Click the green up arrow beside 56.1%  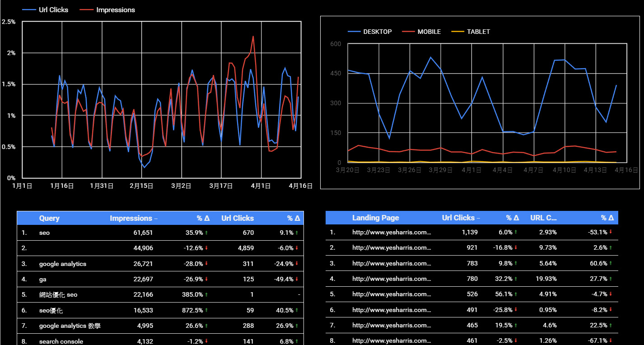click(x=516, y=294)
